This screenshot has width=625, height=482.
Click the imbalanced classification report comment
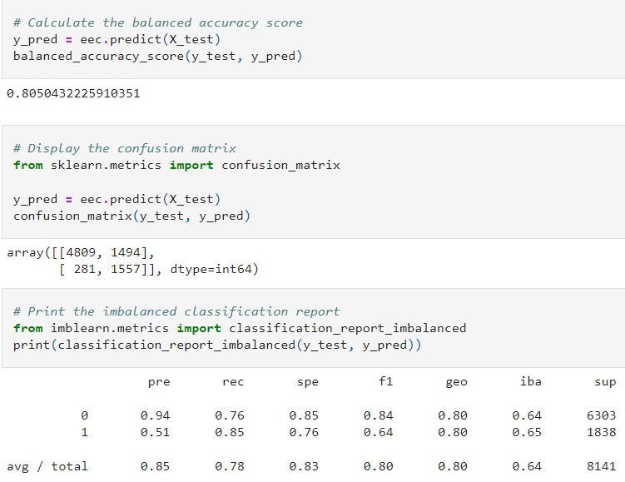pos(176,311)
